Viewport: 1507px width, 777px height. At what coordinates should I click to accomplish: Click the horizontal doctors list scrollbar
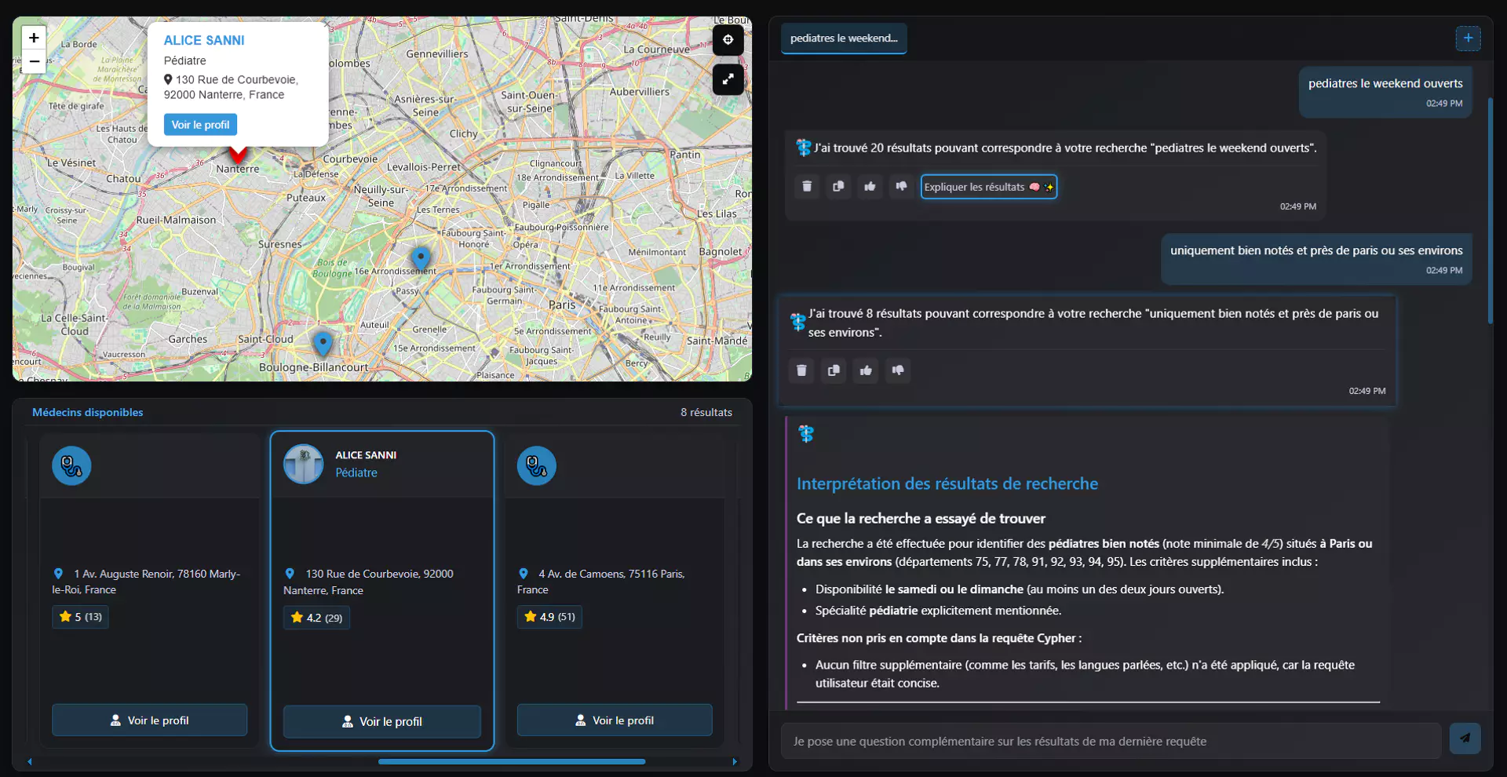pos(512,761)
